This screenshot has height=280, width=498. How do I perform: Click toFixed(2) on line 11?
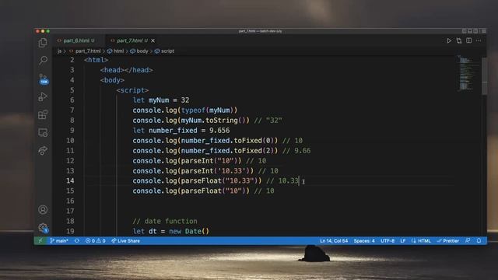click(255, 150)
